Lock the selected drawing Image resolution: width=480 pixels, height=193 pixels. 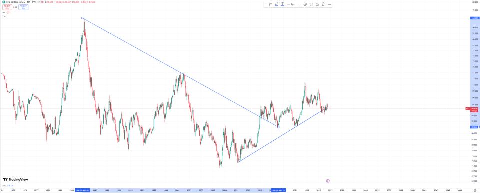317,4
